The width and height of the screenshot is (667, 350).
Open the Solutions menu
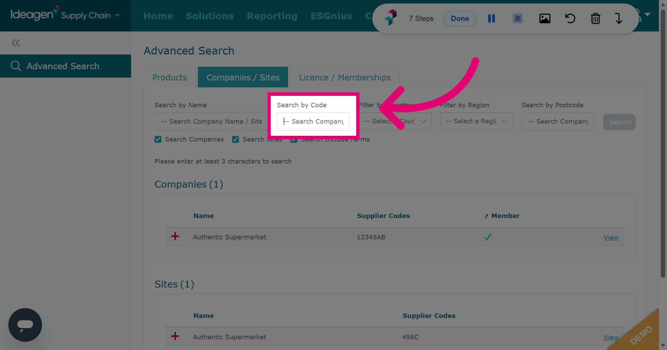tap(210, 16)
